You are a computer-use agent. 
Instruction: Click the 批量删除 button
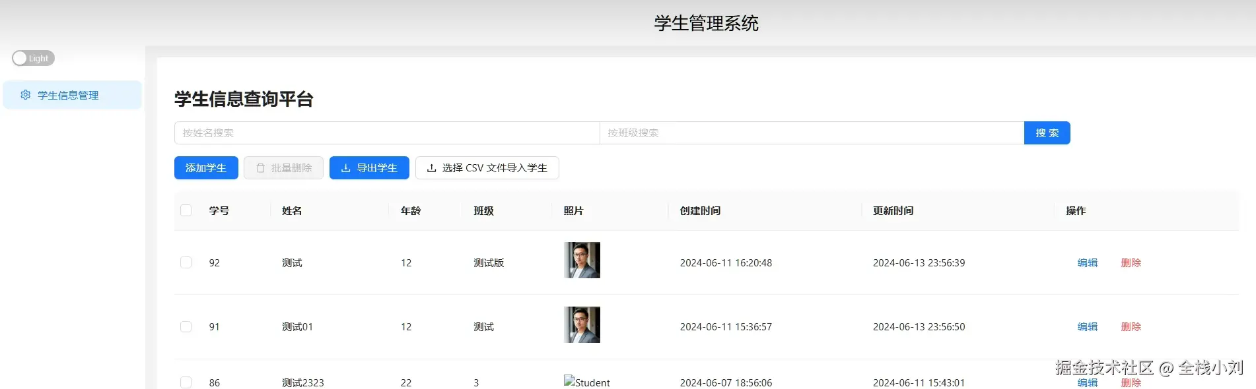283,167
